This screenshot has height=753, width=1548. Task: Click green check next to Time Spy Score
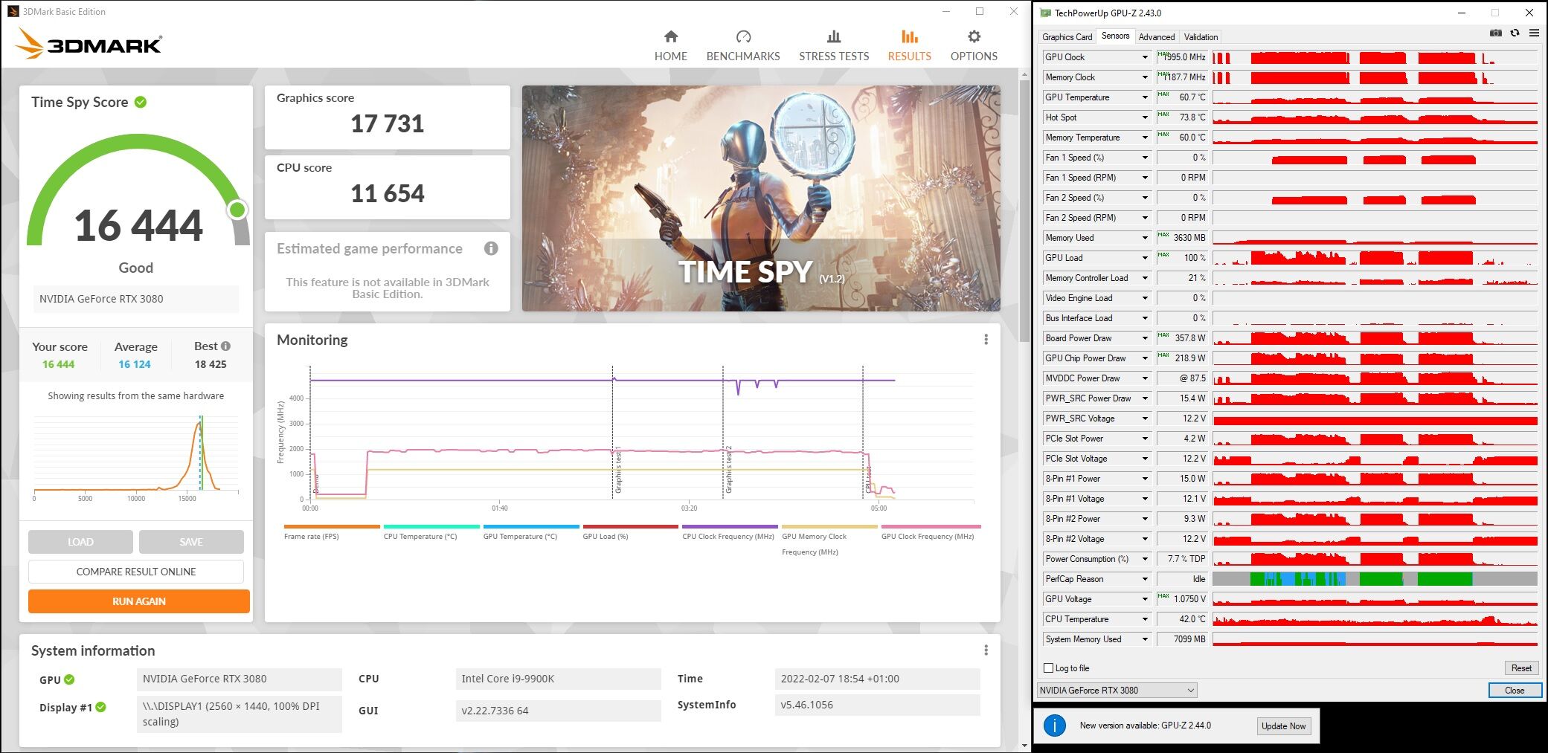(x=141, y=102)
